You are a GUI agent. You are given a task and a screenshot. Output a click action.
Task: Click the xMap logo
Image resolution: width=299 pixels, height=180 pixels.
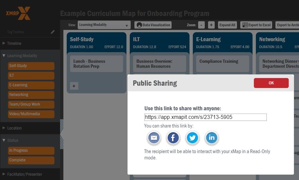pos(18,13)
